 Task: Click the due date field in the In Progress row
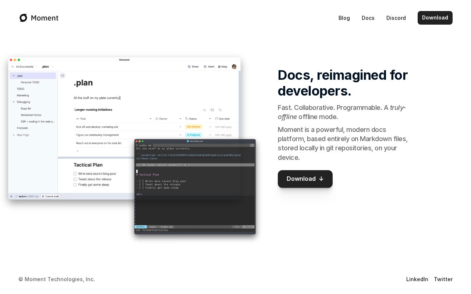click(223, 135)
